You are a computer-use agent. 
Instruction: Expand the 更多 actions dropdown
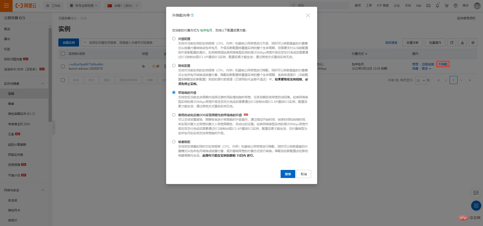point(426,69)
